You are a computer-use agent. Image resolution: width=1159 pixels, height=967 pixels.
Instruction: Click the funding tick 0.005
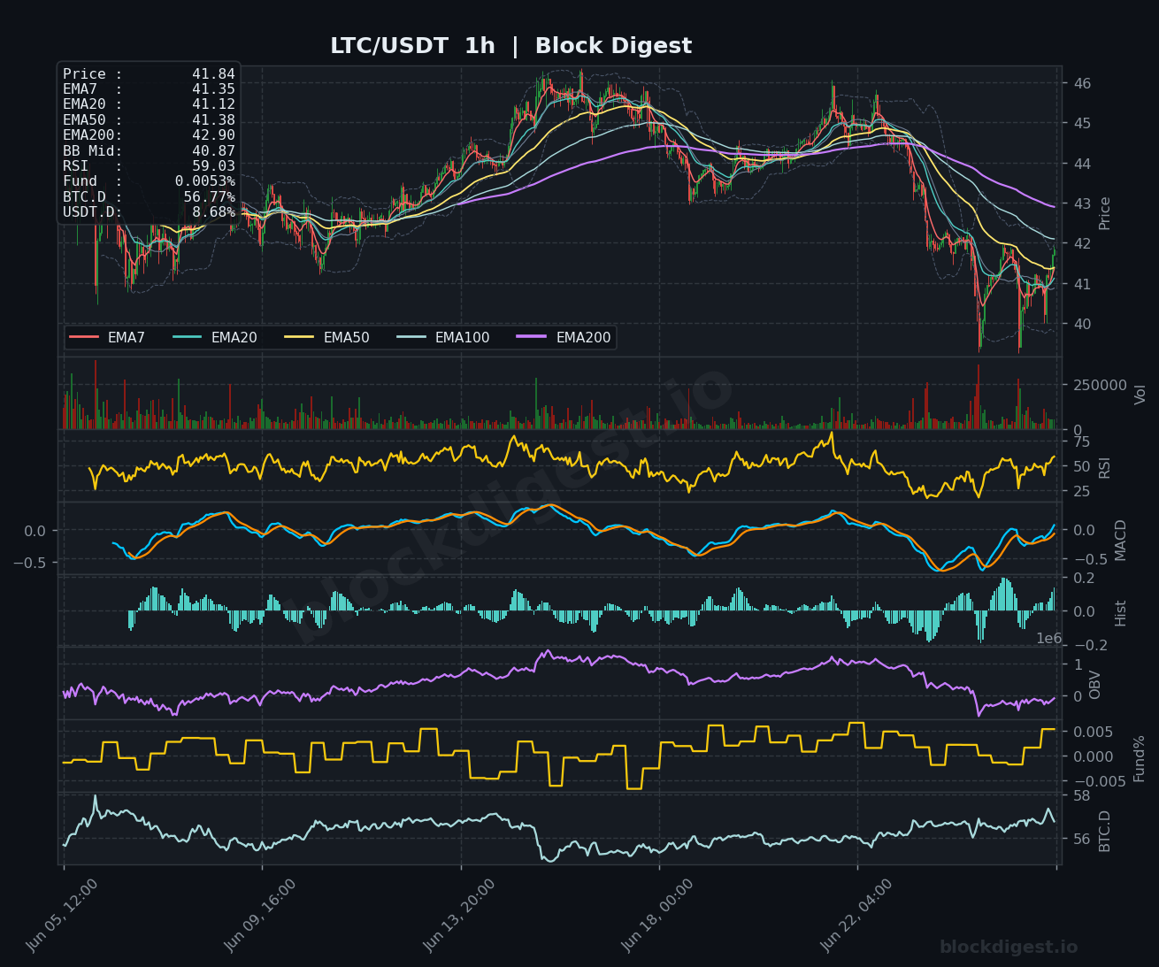pos(1092,732)
